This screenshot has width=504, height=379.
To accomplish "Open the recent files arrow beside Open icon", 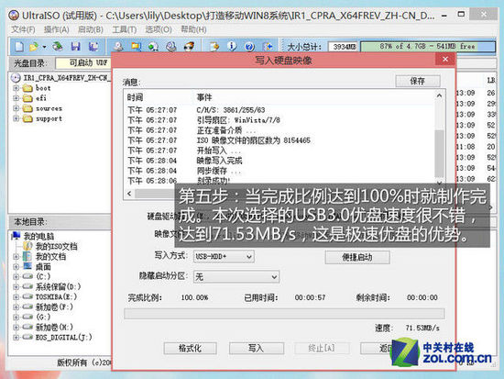I will [44, 47].
